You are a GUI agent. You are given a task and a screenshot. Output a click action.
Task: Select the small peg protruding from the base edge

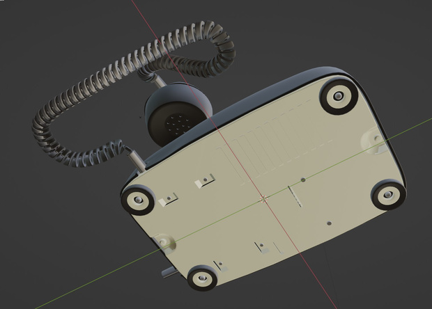click(x=169, y=272)
